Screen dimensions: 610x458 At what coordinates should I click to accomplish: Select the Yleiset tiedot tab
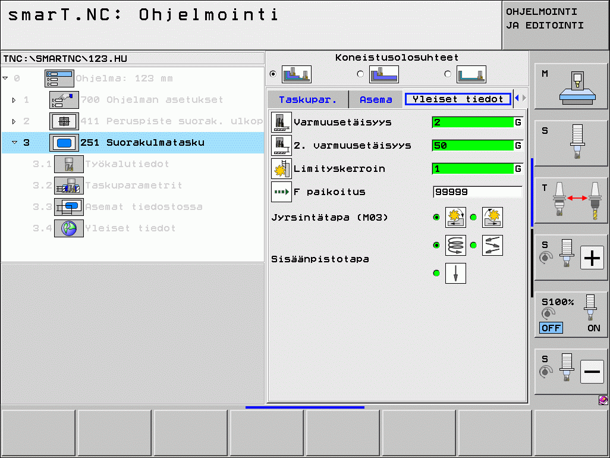(x=458, y=99)
